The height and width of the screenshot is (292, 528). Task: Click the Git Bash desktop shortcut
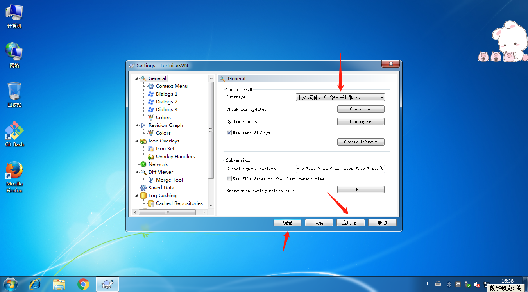pyautogui.click(x=14, y=134)
